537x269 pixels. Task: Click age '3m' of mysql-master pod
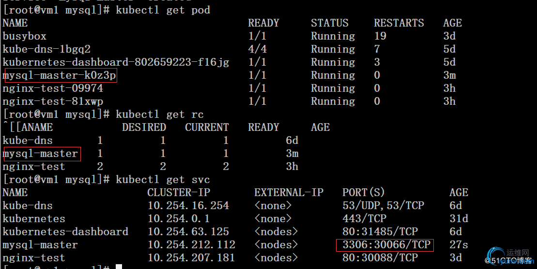450,75
